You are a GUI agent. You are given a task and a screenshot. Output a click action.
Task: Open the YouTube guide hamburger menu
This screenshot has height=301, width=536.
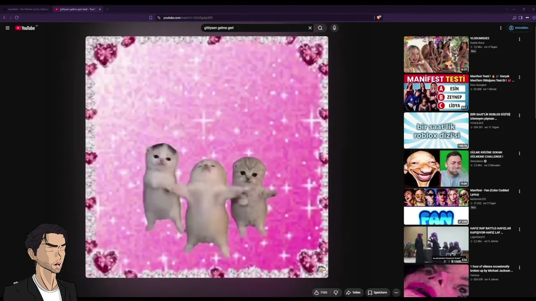[8, 28]
